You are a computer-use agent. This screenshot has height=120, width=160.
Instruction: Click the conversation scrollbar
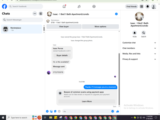[119, 79]
